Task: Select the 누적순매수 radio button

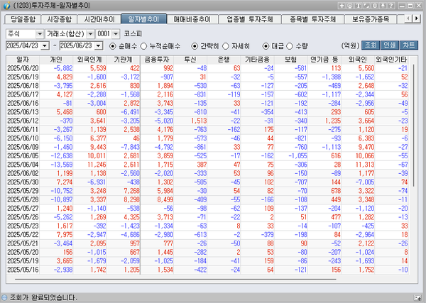Action: click(x=143, y=46)
